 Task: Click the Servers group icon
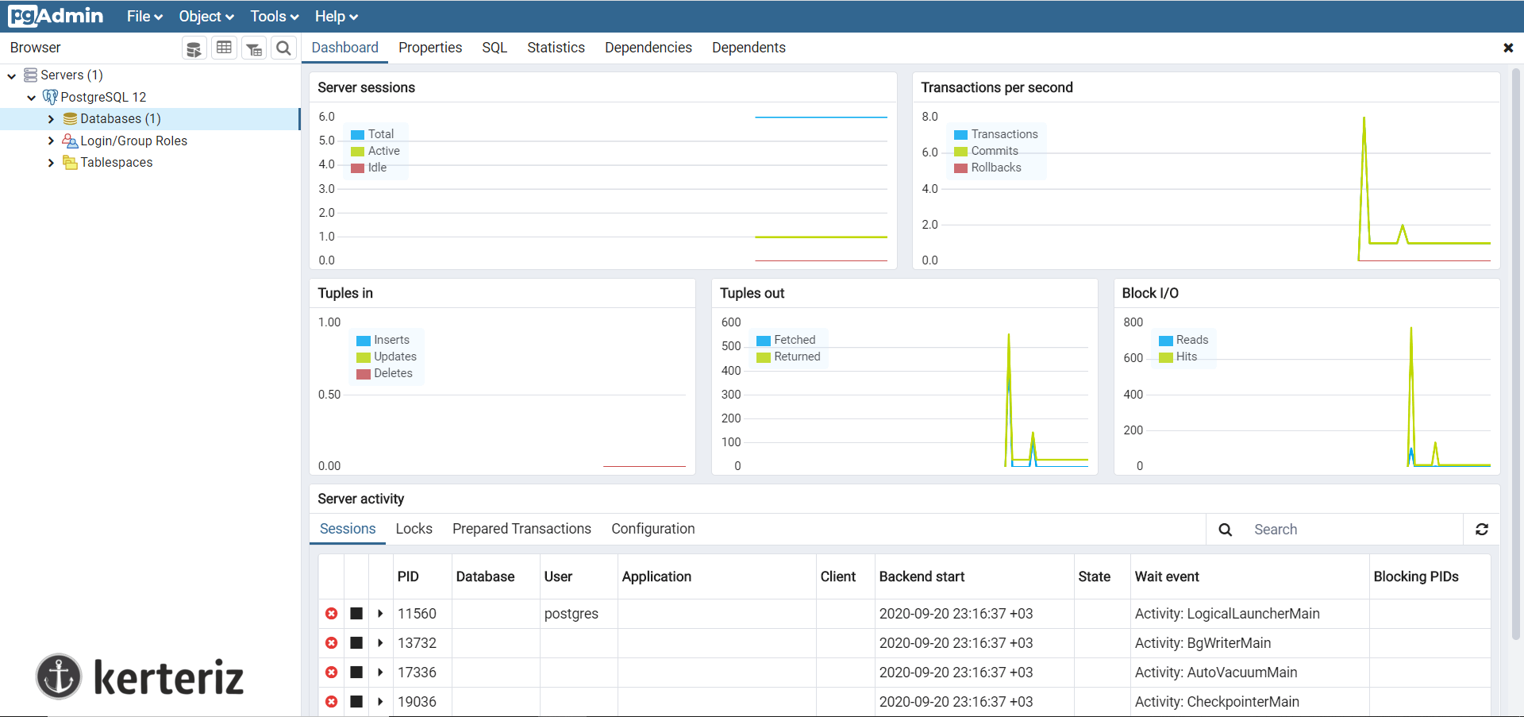pos(30,75)
